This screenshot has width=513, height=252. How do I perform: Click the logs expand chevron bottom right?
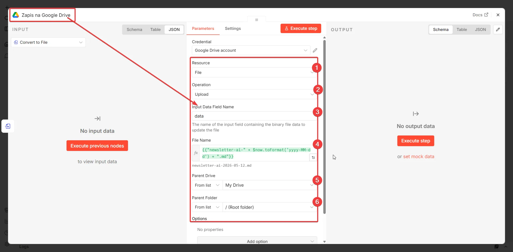pos(506,247)
